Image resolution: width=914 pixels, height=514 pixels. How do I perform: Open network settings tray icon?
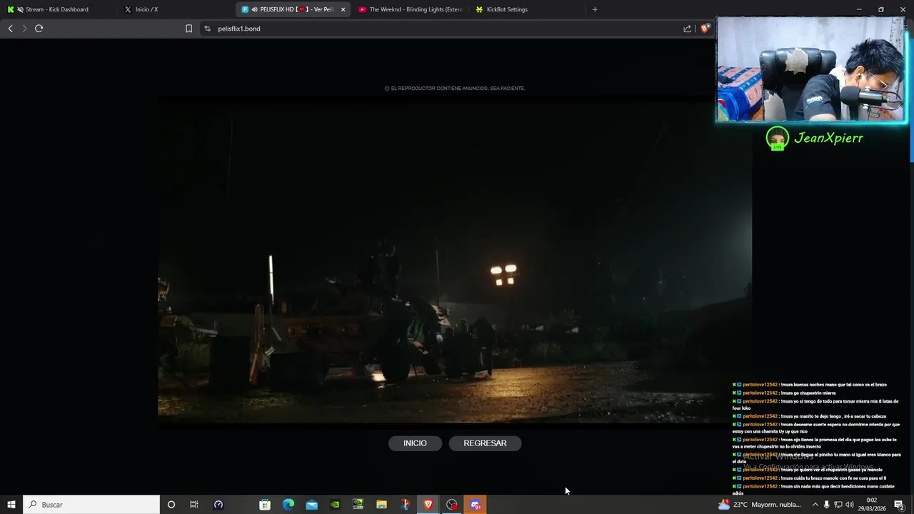coord(838,505)
